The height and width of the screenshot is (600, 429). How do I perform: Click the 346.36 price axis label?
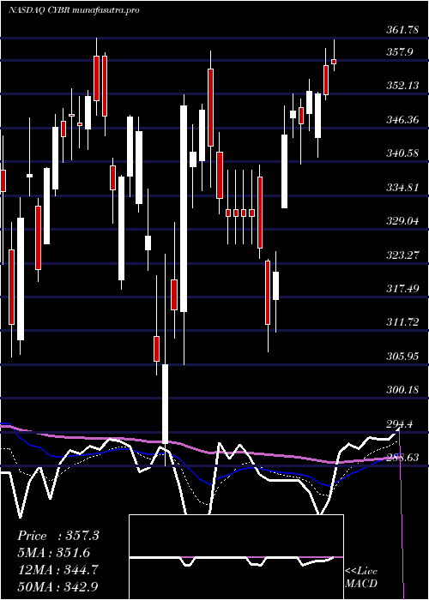[402, 120]
